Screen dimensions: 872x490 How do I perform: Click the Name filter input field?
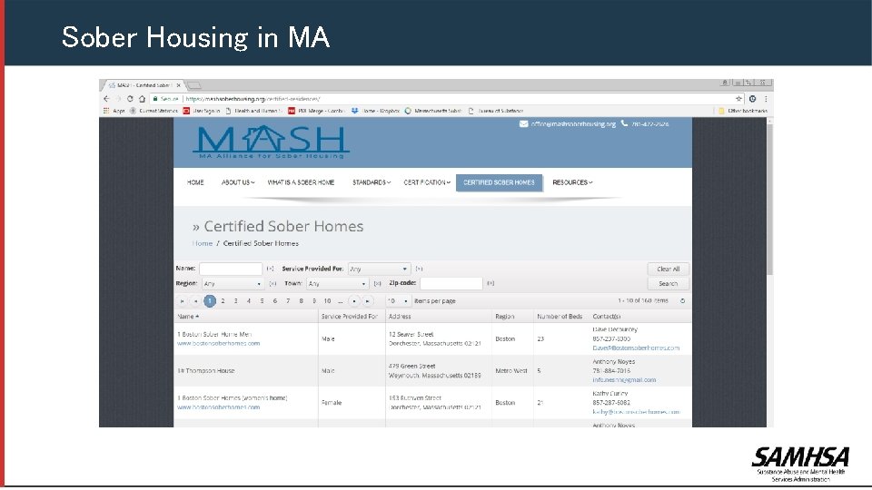click(x=231, y=269)
